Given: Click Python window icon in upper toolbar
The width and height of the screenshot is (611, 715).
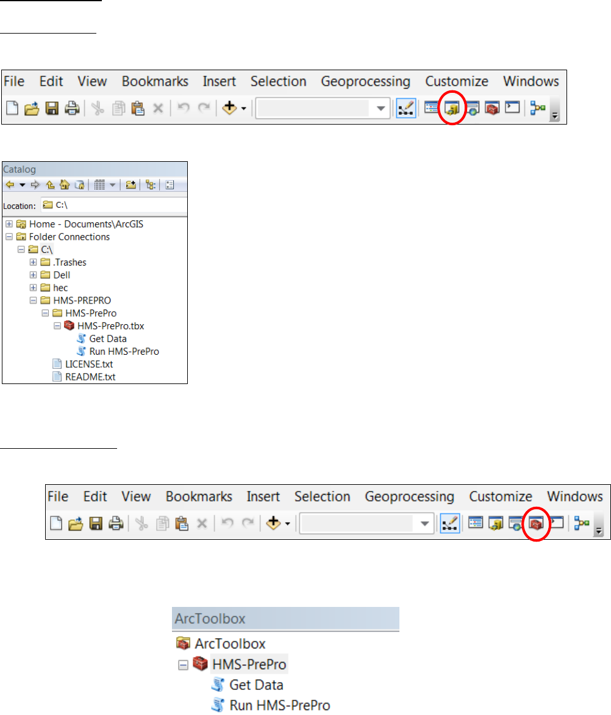Looking at the screenshot, I should pyautogui.click(x=512, y=107).
